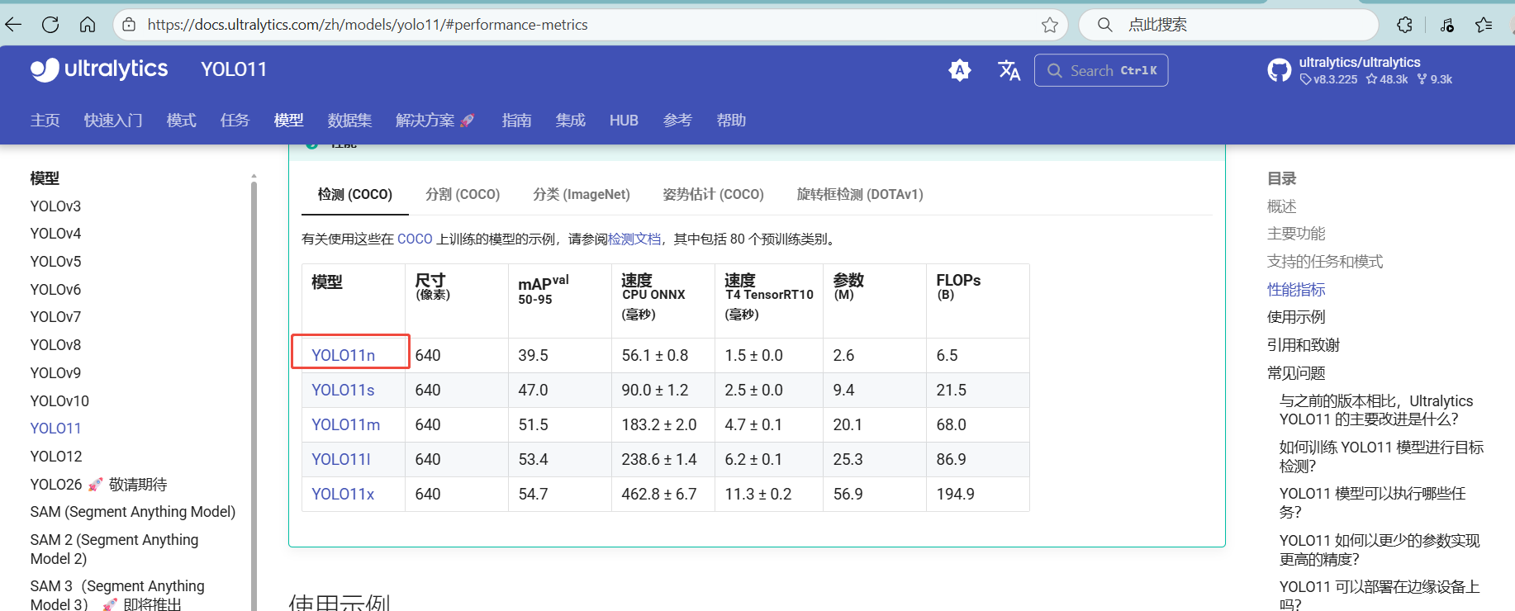Follow the 检测文档 link
This screenshot has width=1515, height=611.
(634, 239)
